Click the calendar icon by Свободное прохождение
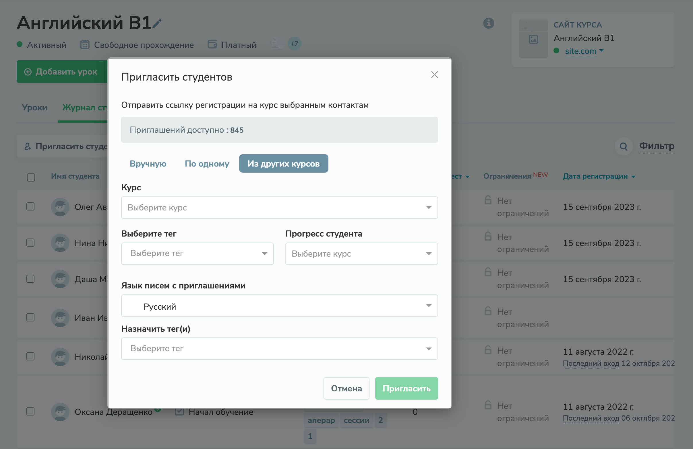Image resolution: width=693 pixels, height=449 pixels. (x=84, y=44)
